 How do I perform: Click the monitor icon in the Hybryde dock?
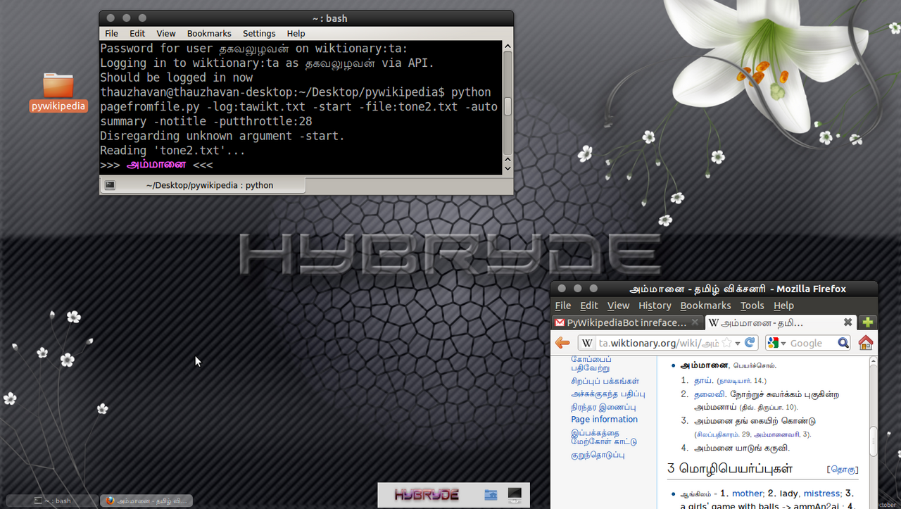[x=515, y=495]
